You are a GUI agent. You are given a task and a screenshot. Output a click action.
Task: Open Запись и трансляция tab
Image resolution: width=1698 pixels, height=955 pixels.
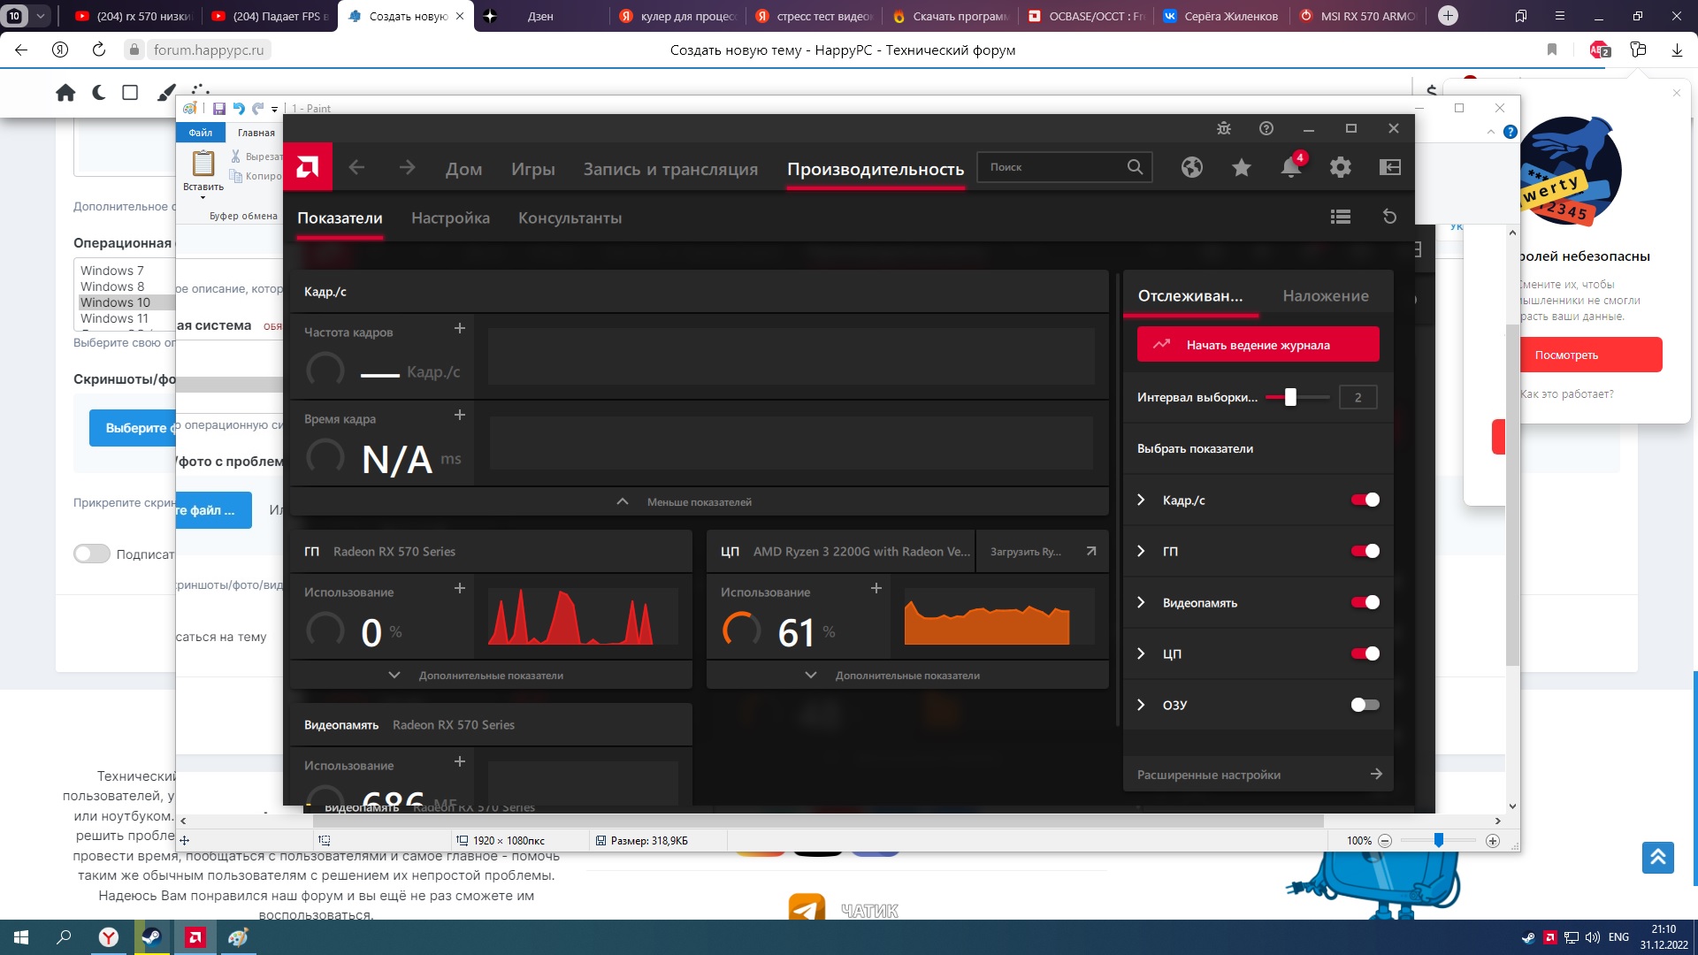670,169
